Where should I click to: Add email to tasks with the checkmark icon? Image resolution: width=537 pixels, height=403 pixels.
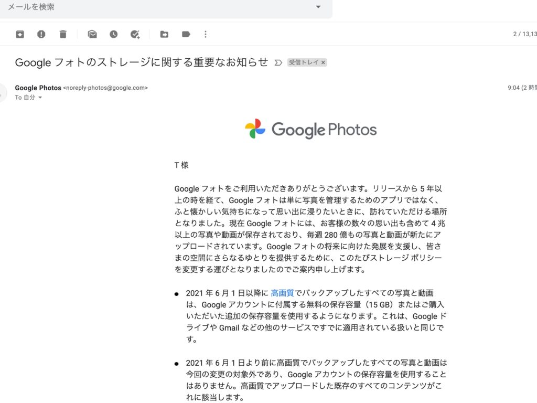[x=135, y=34]
